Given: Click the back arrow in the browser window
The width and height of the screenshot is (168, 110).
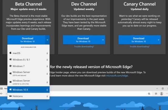Looking at the screenshot, I should pos(2,94).
